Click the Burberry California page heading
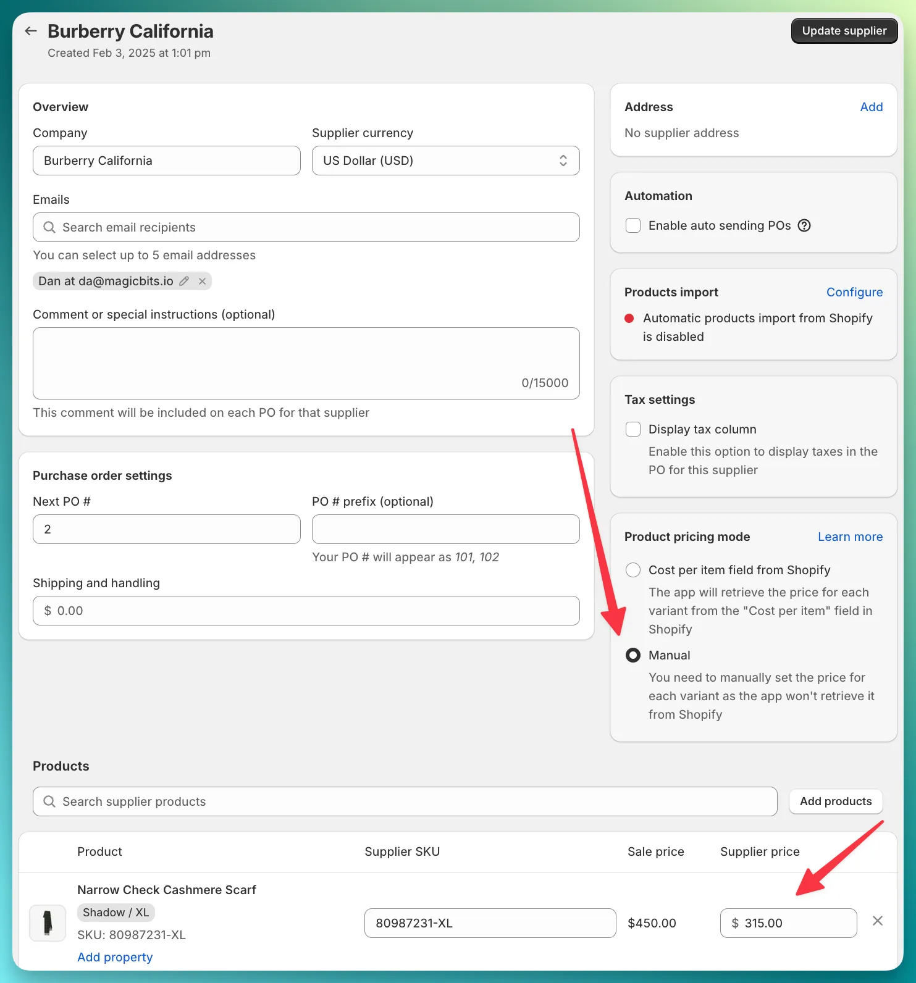This screenshot has height=983, width=916. click(130, 31)
